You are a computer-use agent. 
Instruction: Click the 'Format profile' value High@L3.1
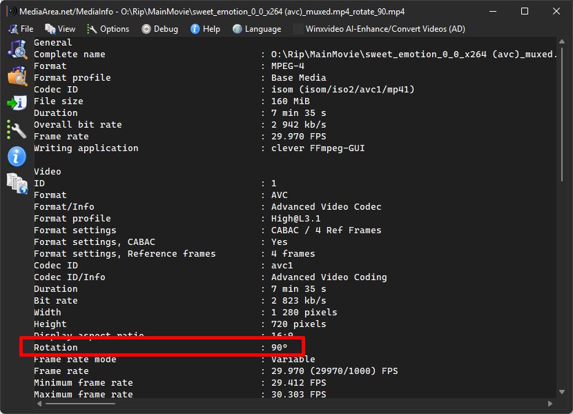pyautogui.click(x=295, y=219)
